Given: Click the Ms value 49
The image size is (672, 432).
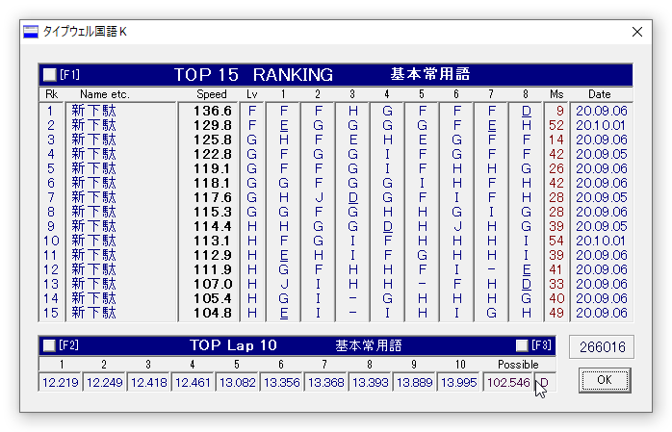Looking at the screenshot, I should [556, 313].
